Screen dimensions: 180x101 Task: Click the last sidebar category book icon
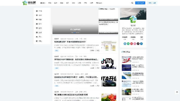[37, 41]
